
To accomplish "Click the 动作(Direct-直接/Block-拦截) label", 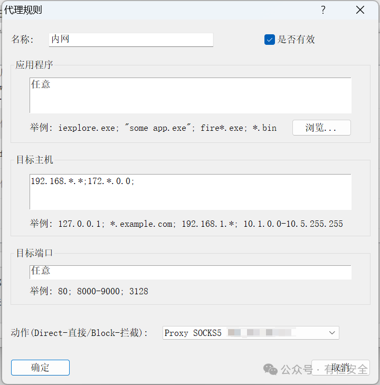I will [79, 333].
